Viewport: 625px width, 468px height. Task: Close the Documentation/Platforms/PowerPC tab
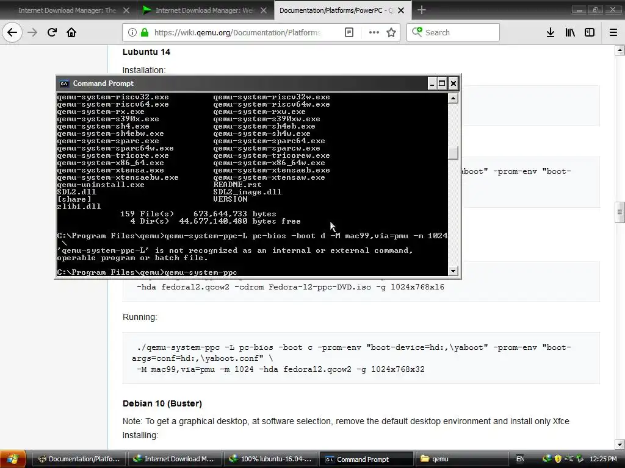401,10
